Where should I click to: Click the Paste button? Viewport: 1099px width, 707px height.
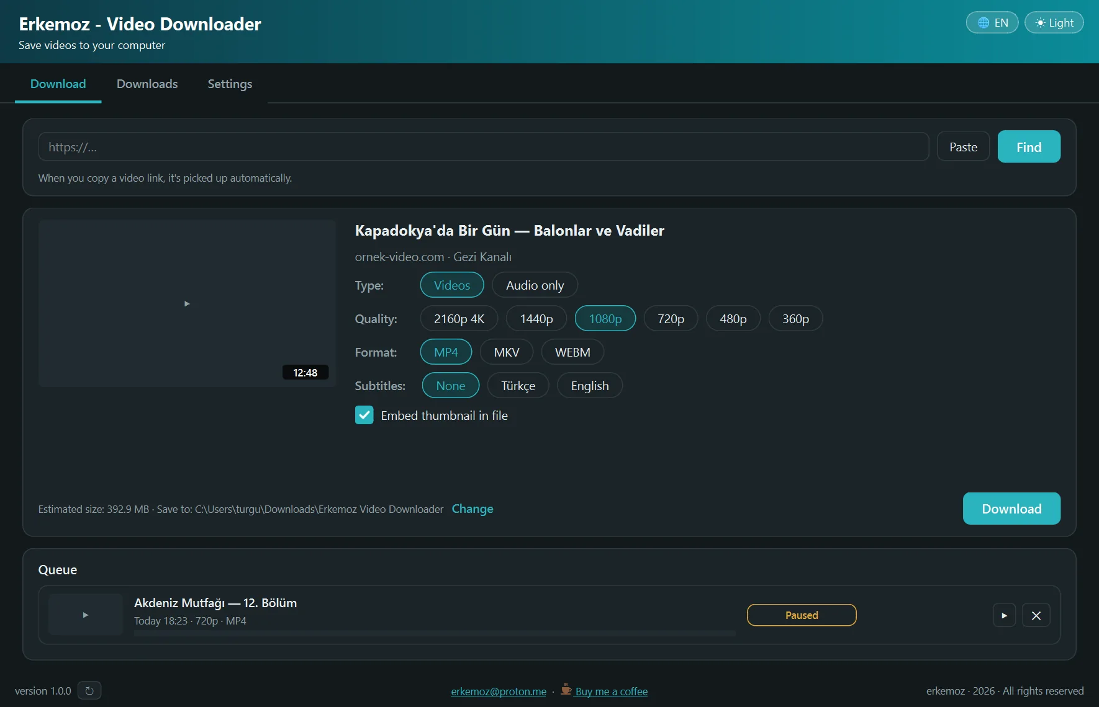(x=963, y=147)
